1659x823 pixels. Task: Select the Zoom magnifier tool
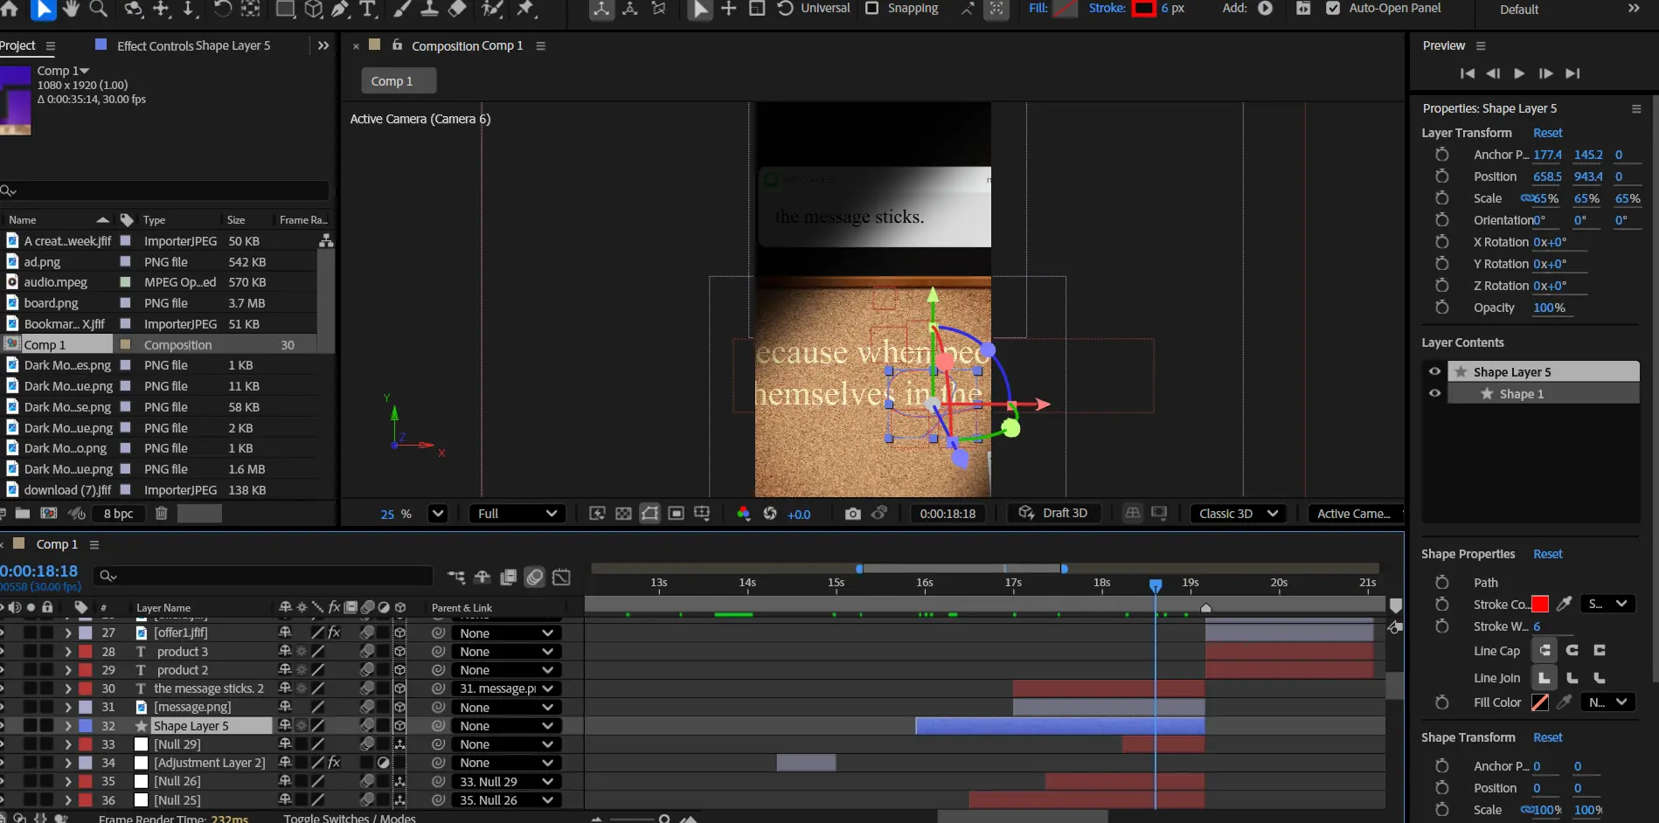99,9
